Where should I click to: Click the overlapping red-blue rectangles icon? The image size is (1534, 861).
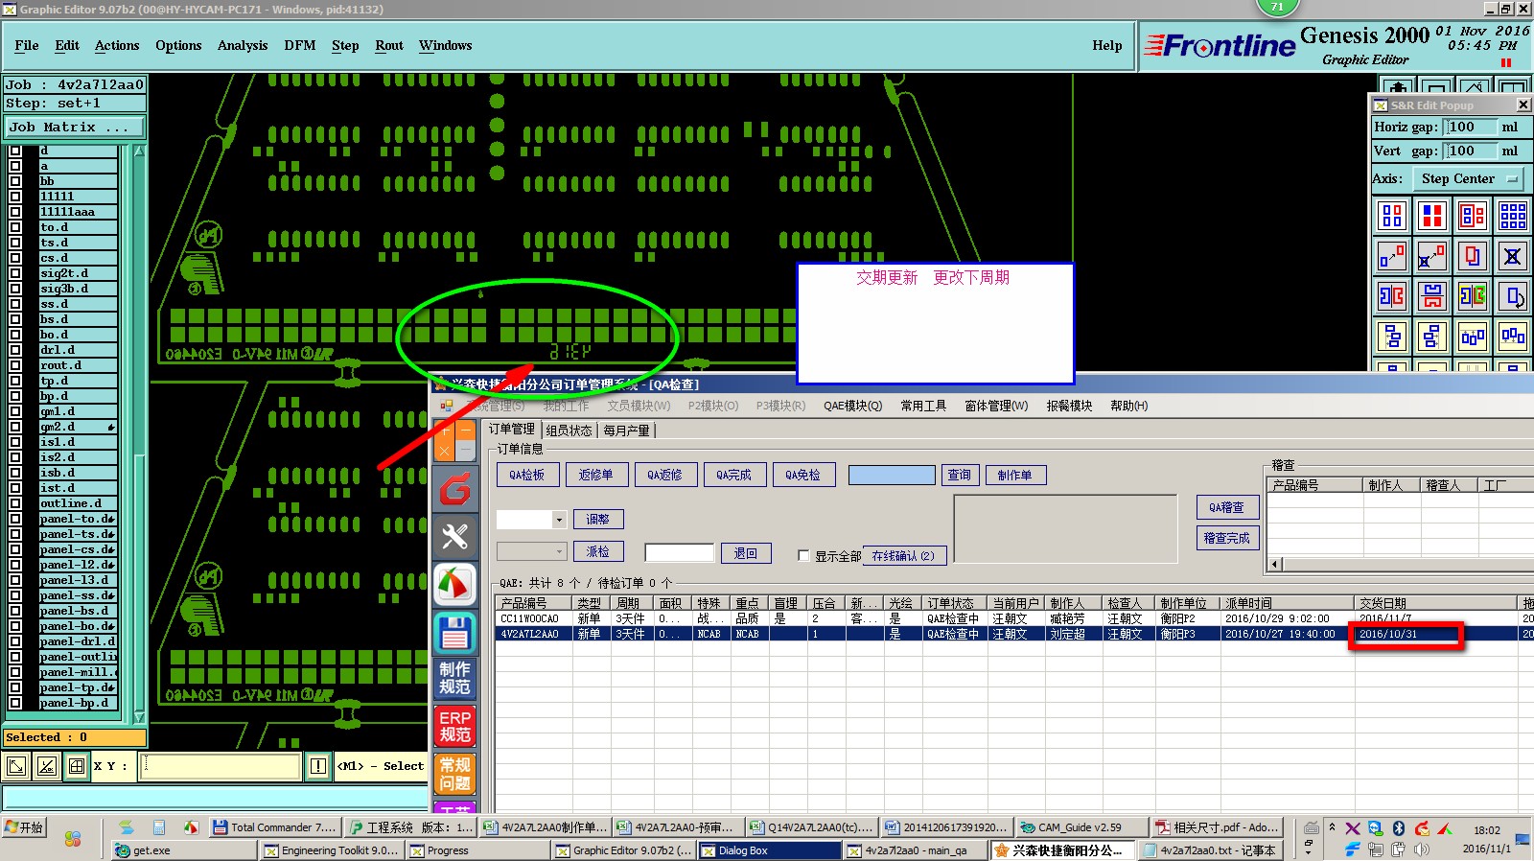pyautogui.click(x=1473, y=256)
